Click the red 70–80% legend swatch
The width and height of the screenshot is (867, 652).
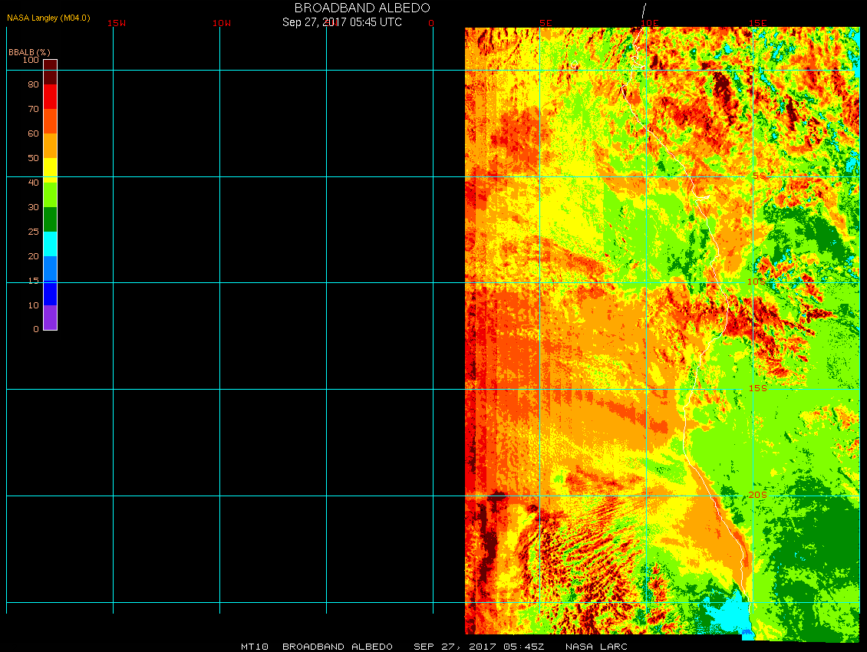click(x=50, y=97)
